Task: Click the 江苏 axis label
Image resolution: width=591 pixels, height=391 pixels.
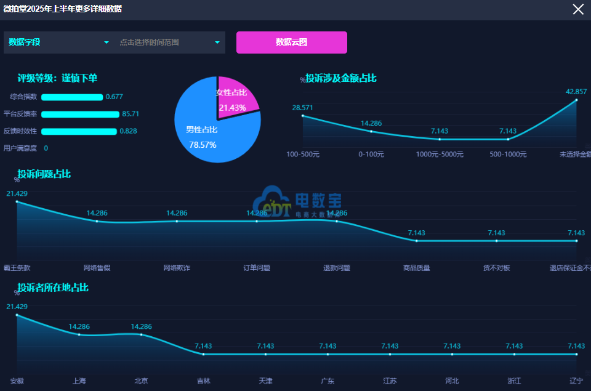Action: click(x=390, y=381)
